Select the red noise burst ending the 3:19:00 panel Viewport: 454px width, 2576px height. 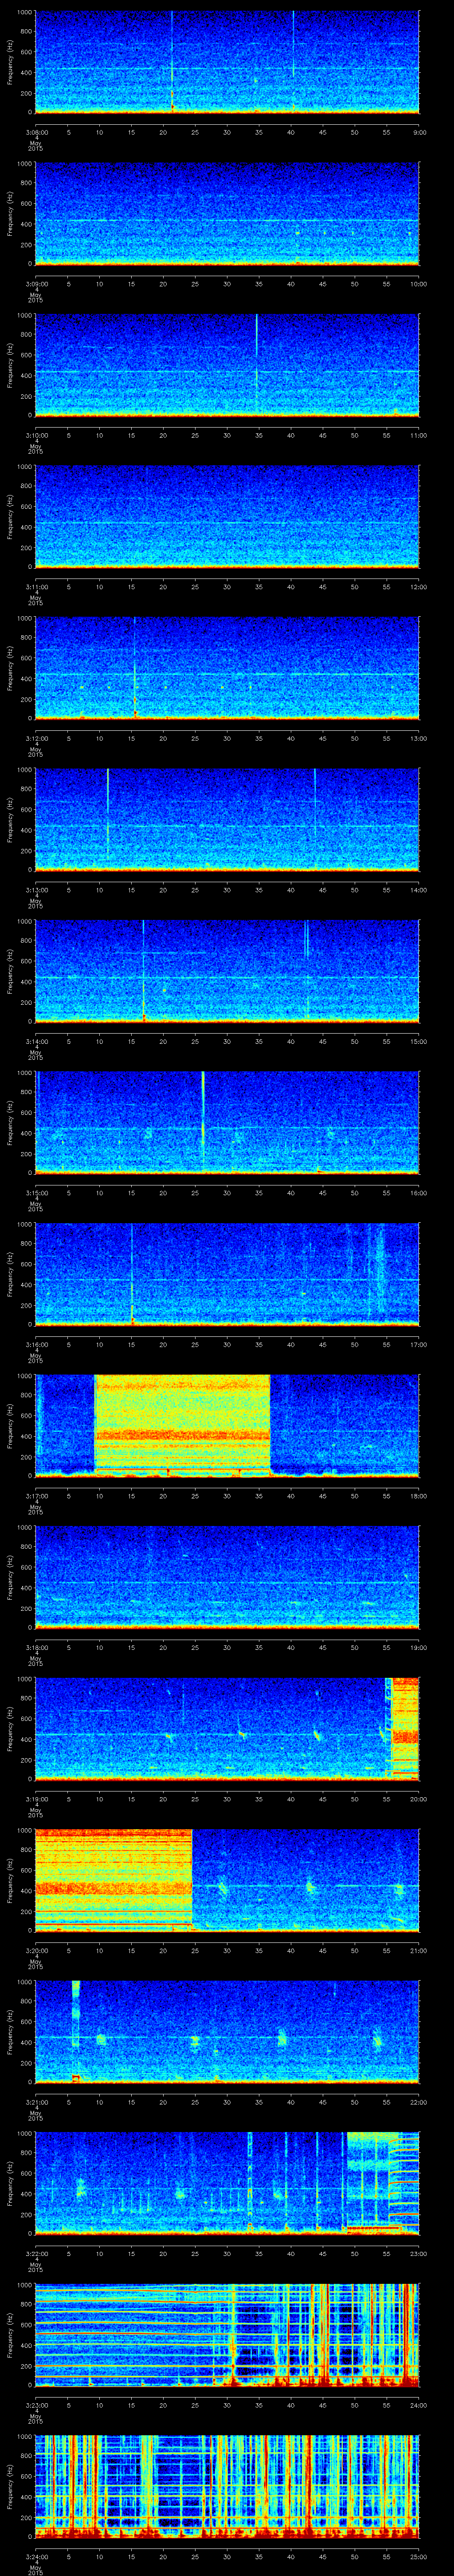[x=406, y=1729]
